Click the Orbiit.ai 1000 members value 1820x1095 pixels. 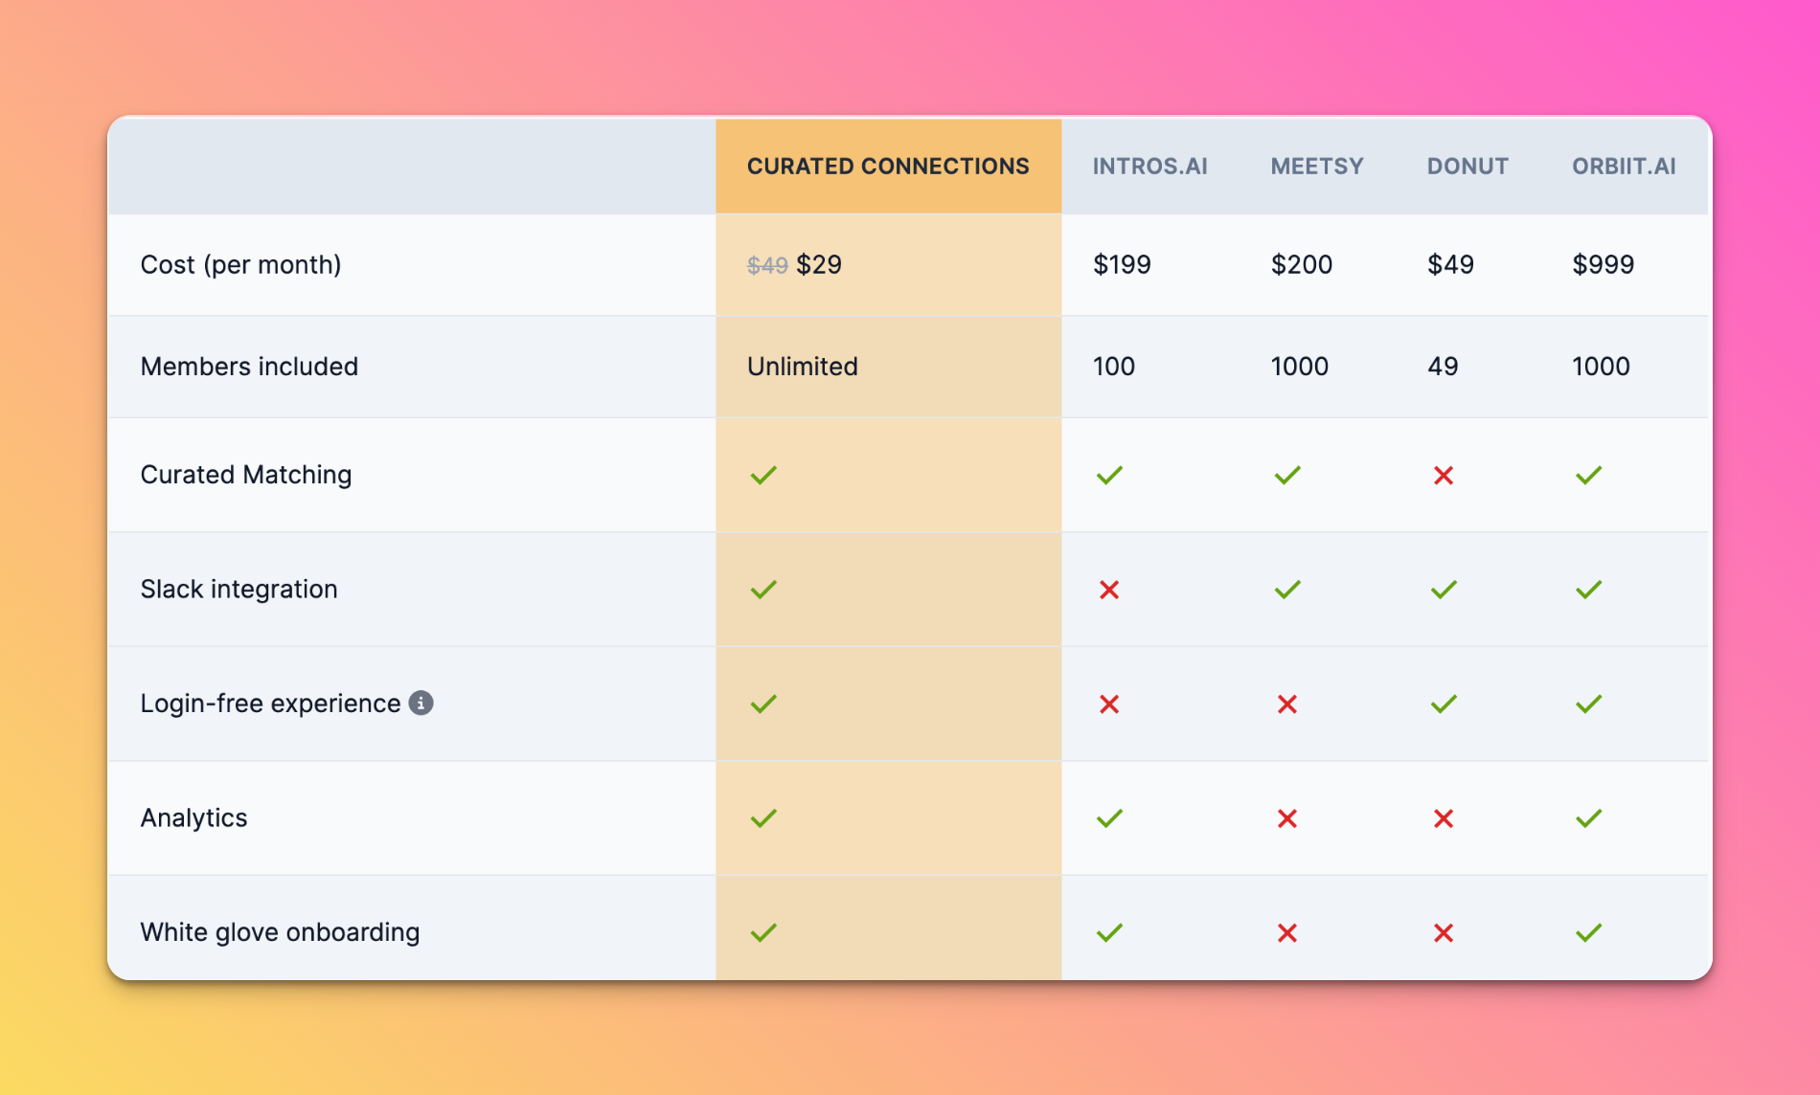click(x=1601, y=367)
